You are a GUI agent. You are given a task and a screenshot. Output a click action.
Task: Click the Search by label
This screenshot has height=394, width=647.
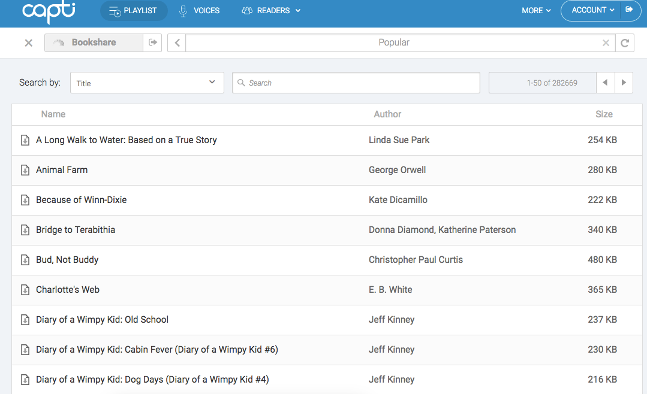pyautogui.click(x=40, y=83)
